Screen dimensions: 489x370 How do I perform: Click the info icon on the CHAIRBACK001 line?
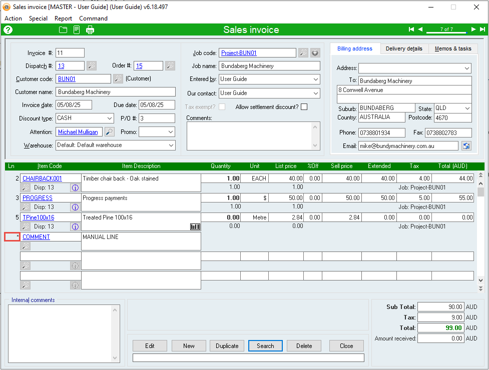coord(75,187)
